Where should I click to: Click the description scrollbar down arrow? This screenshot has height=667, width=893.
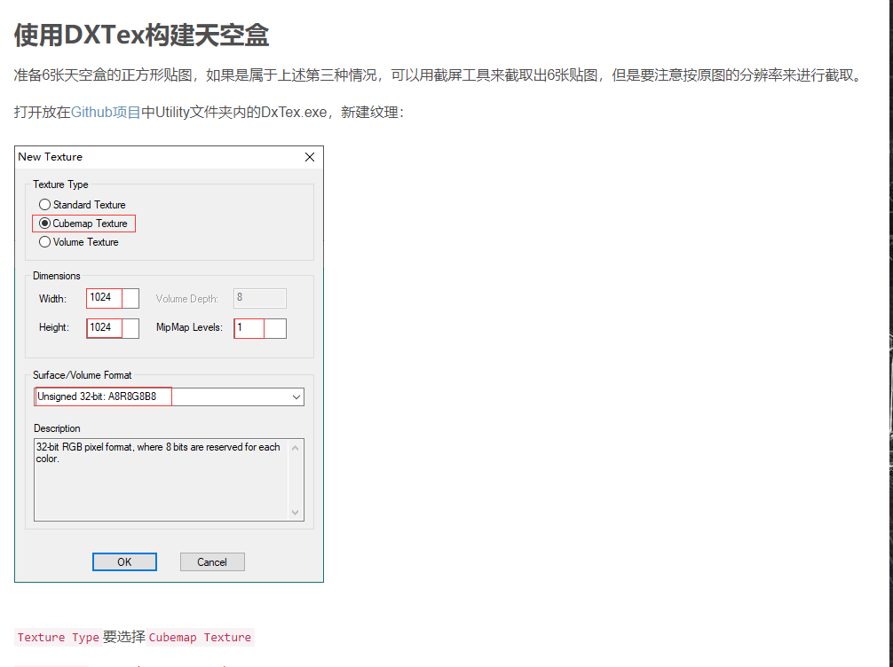tap(295, 512)
